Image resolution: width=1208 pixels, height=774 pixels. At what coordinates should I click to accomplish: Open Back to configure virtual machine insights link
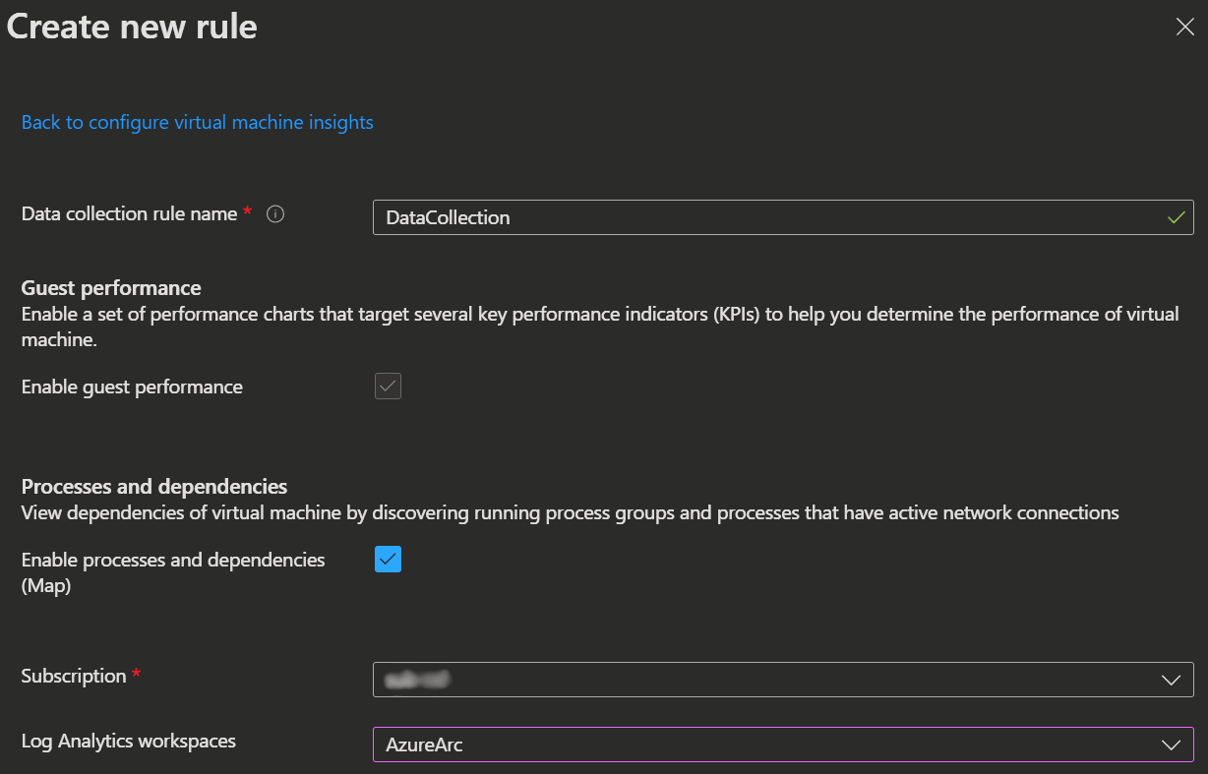pyautogui.click(x=198, y=122)
